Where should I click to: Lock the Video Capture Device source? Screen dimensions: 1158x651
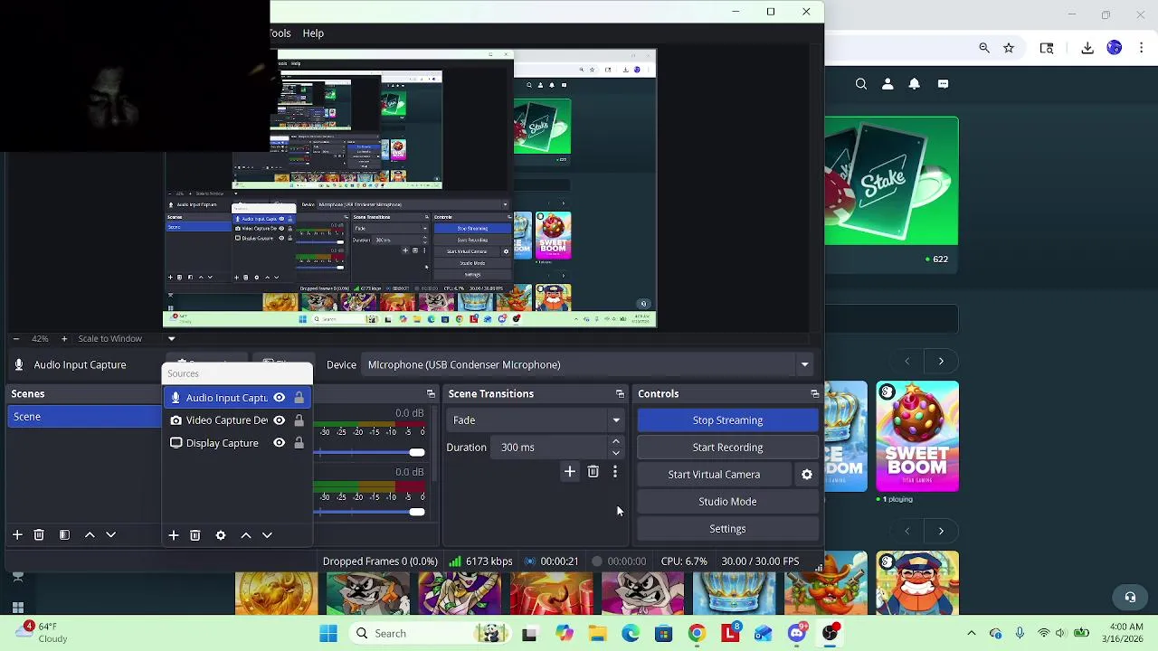click(299, 420)
